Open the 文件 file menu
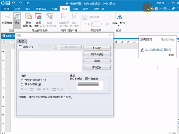Screen dimensions: 179x134 point(6,9)
